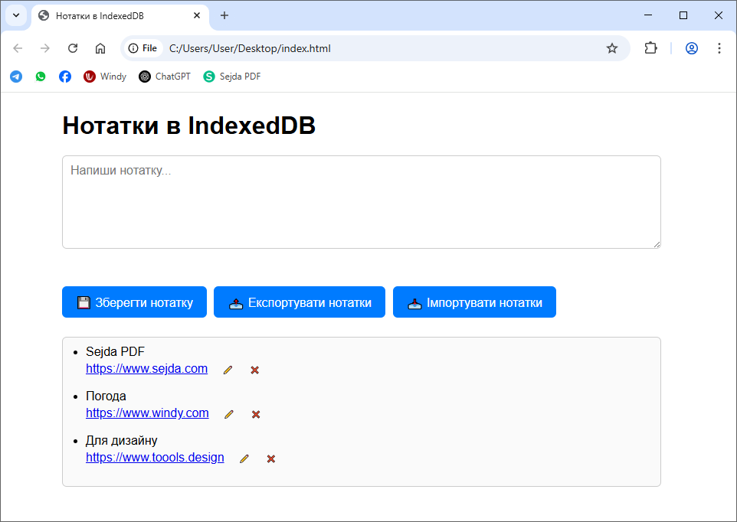Bookmark this page with the star

click(x=611, y=48)
